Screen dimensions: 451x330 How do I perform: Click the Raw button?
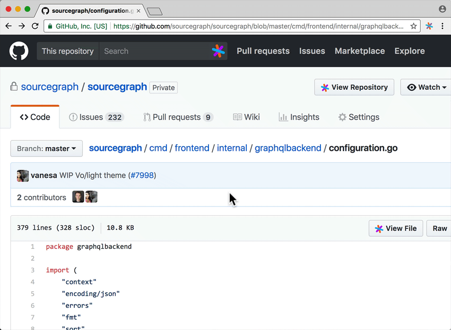[439, 228]
